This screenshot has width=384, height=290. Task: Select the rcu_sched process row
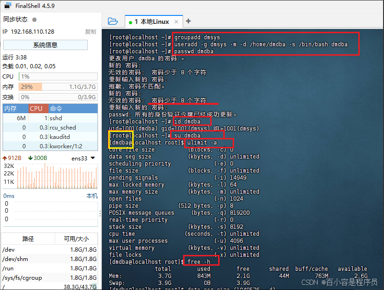tap(50, 128)
